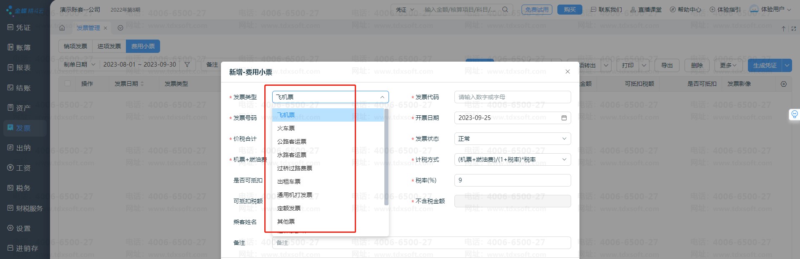800x259 pixels.
Task: Open the 制单日期 filter dropdown
Action: (x=80, y=65)
